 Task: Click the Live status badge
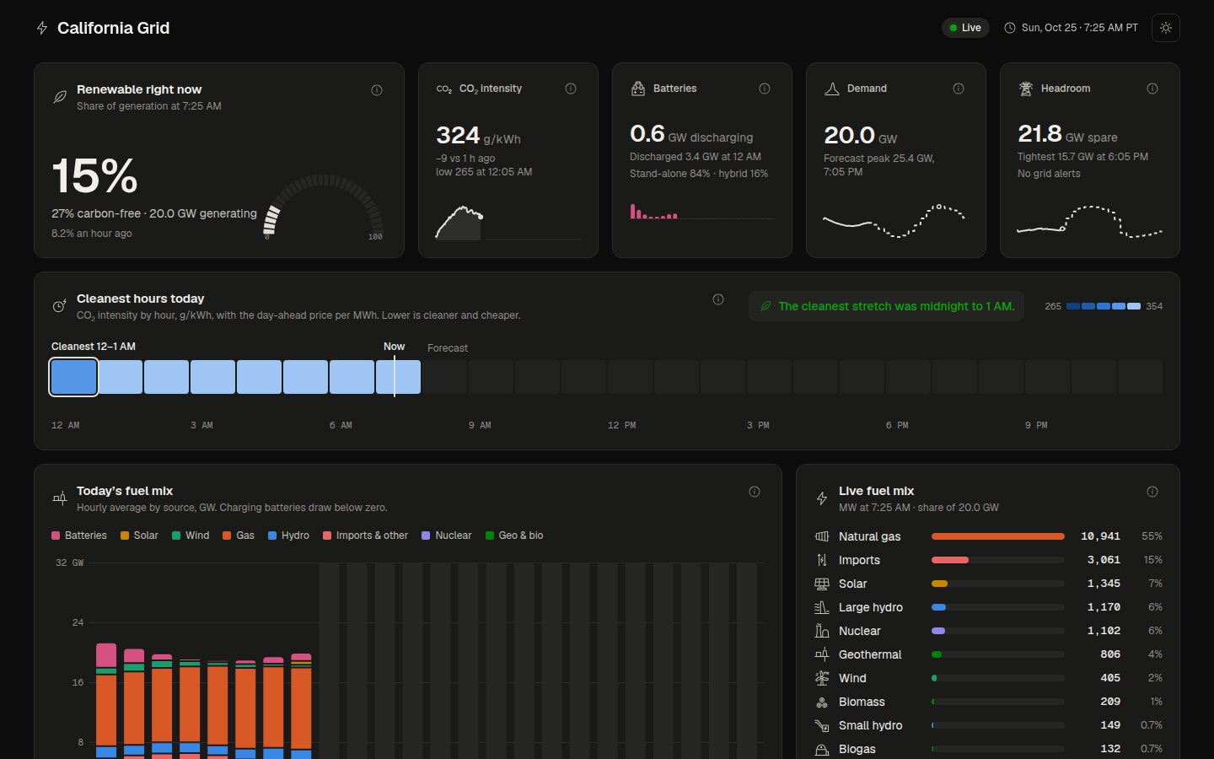point(965,28)
